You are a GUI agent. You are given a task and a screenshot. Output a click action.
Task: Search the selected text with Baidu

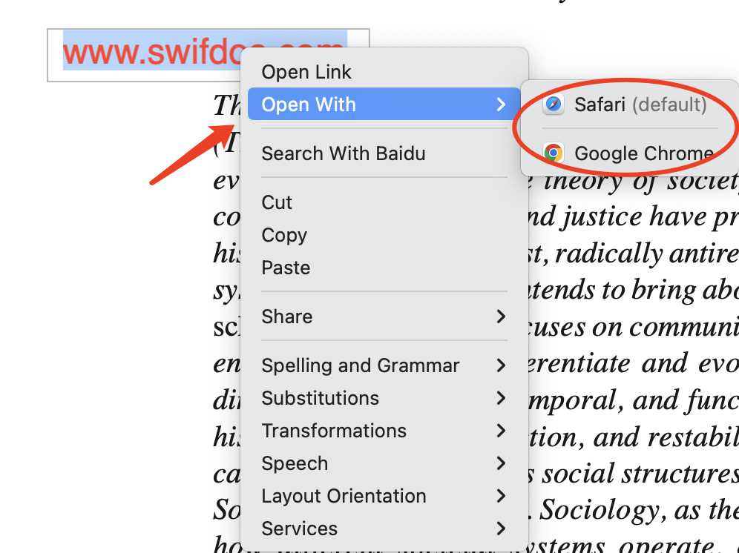tap(342, 153)
